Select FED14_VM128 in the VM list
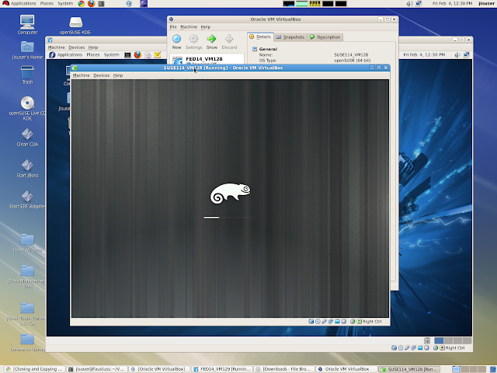This screenshot has width=497, height=373. pyautogui.click(x=207, y=61)
